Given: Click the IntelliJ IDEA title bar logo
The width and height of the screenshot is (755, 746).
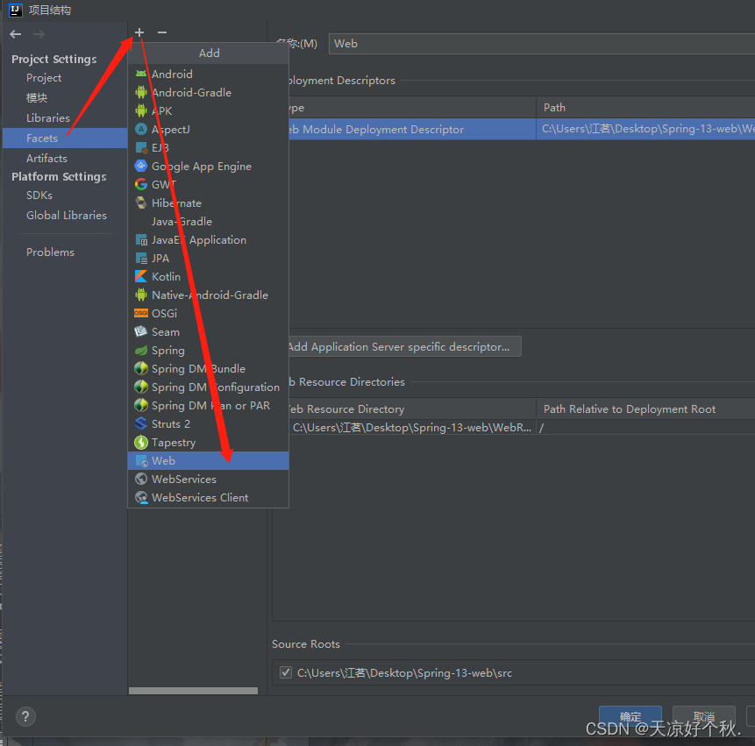Looking at the screenshot, I should (16, 11).
